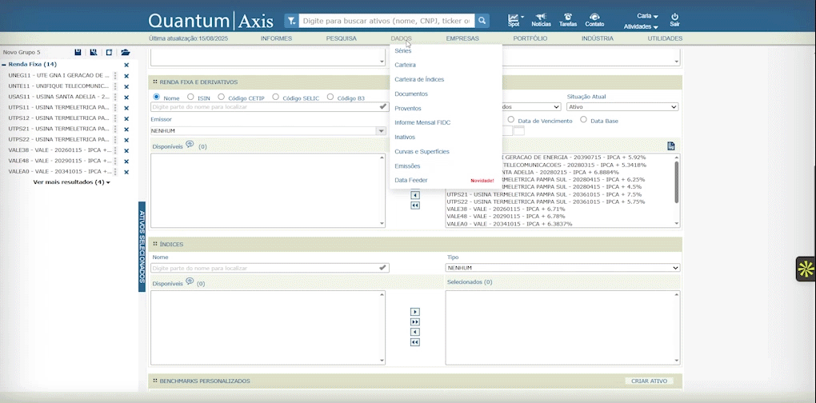Image resolution: width=816 pixels, height=403 pixels.
Task: Click the Renda Fixa selected list scrollbar
Action: pyautogui.click(x=677, y=182)
